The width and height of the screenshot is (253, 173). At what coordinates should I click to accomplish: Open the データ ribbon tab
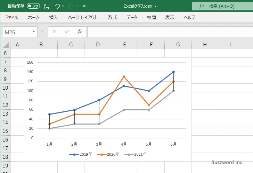pyautogui.click(x=132, y=17)
